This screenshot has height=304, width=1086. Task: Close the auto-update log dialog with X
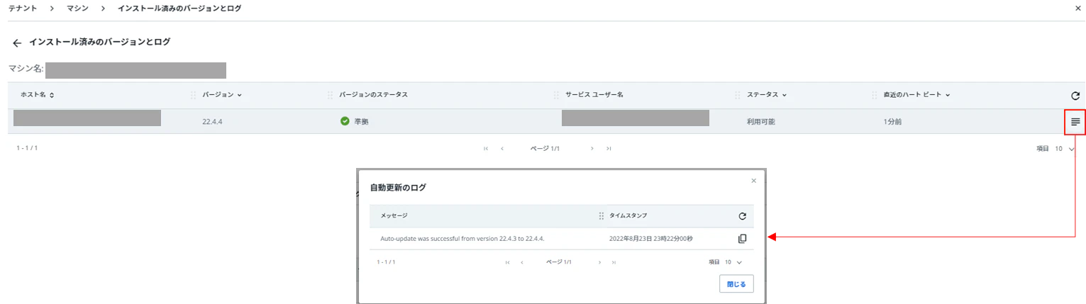click(x=753, y=181)
